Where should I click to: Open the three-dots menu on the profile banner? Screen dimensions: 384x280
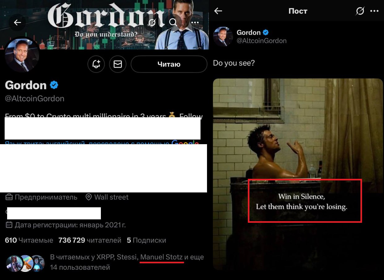click(x=195, y=22)
